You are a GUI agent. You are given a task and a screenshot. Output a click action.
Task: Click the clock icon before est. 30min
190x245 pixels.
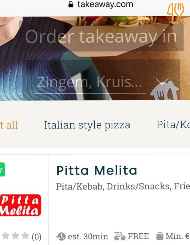pos(61,236)
